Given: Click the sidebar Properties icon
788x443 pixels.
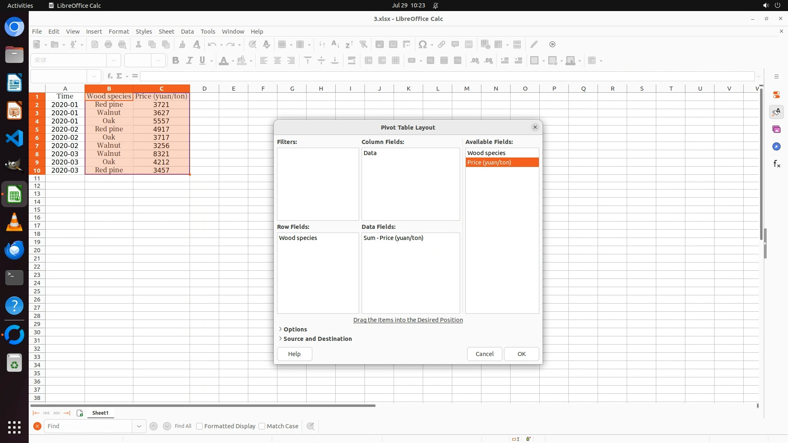Looking at the screenshot, I should point(776,95).
